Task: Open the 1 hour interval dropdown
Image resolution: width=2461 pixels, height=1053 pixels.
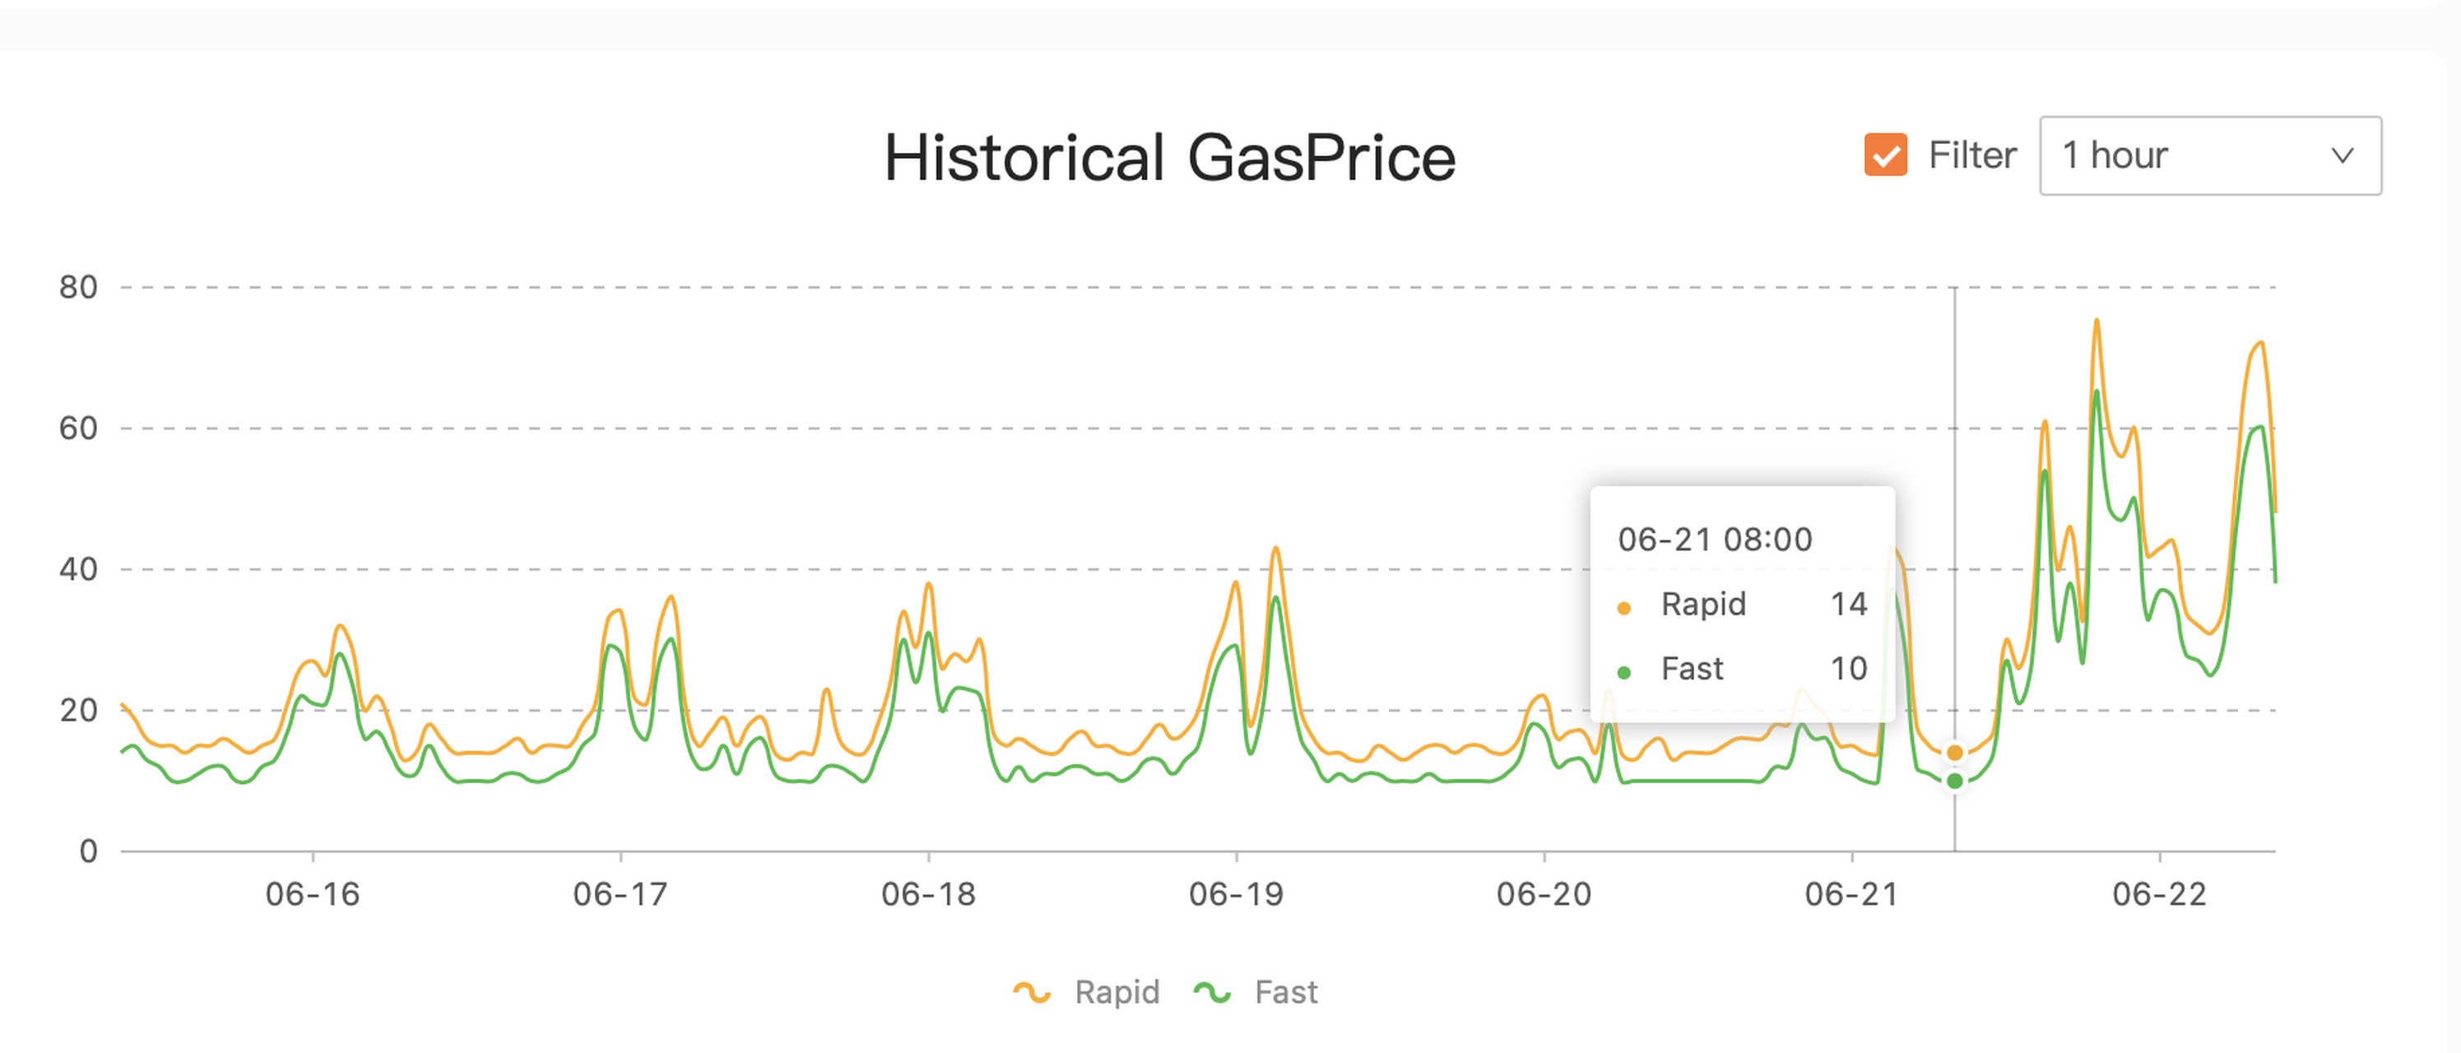Action: coord(2208,155)
